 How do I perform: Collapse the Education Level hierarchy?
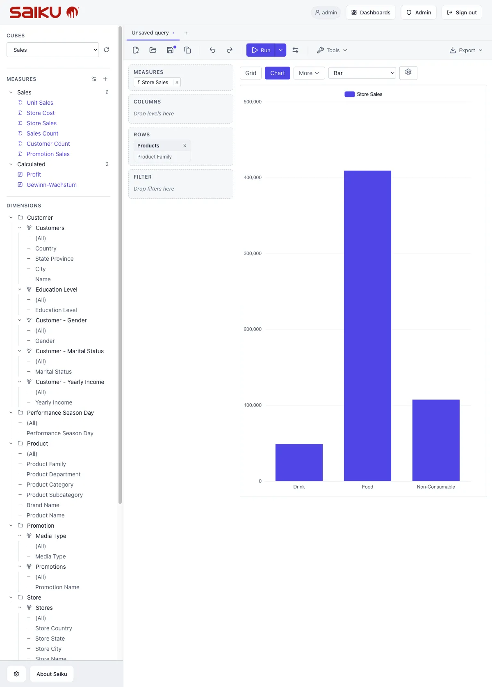click(x=20, y=290)
